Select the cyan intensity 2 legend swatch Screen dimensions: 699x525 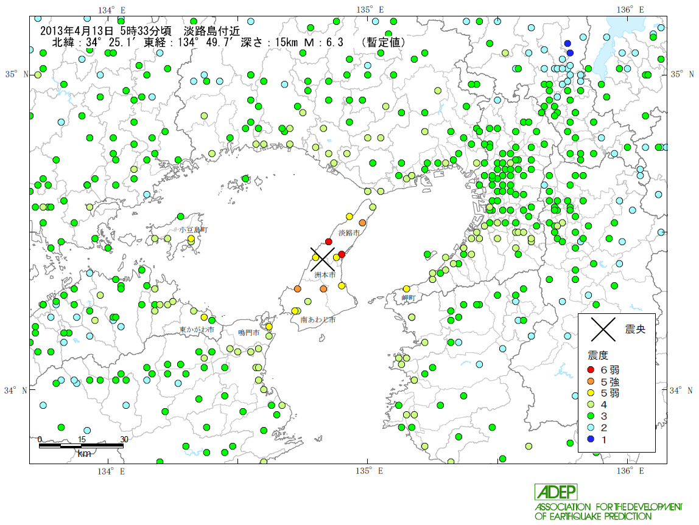[x=591, y=428]
